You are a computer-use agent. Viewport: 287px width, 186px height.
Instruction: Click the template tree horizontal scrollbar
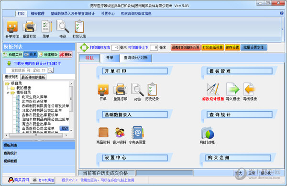coord(36,135)
